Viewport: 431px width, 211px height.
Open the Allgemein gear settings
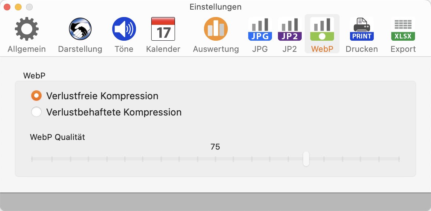pos(27,29)
